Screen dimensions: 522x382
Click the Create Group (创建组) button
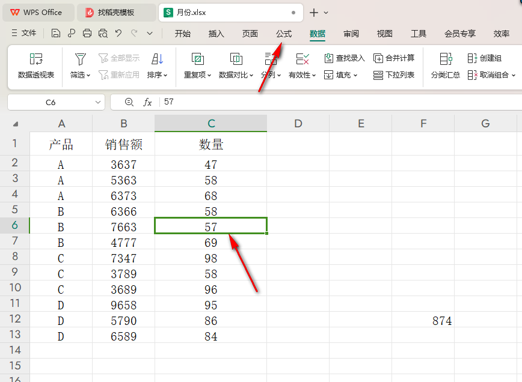(485, 58)
